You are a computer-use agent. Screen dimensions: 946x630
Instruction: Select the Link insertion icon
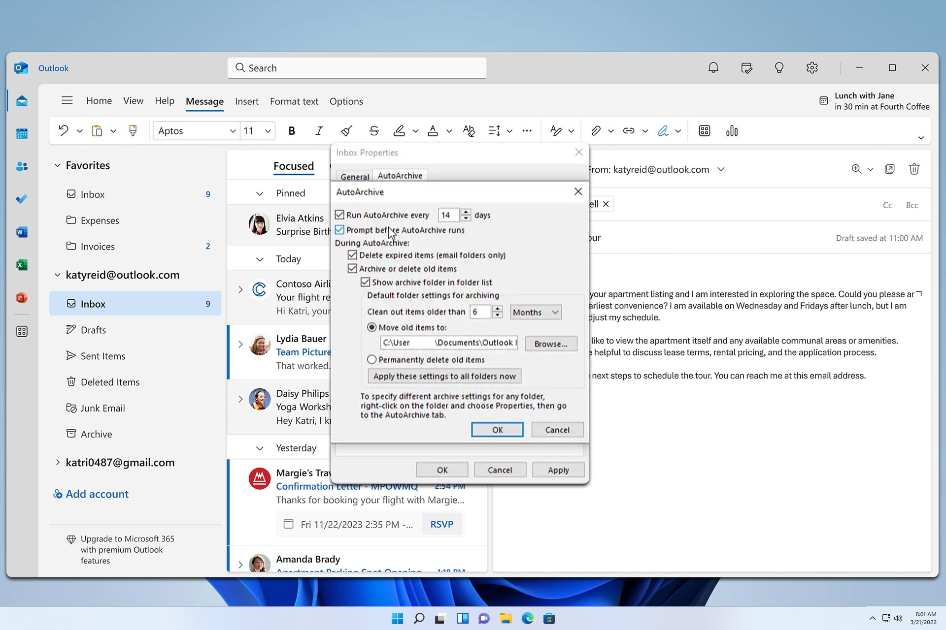click(629, 131)
